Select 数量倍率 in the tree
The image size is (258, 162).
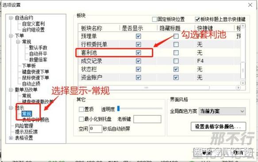click(38, 60)
